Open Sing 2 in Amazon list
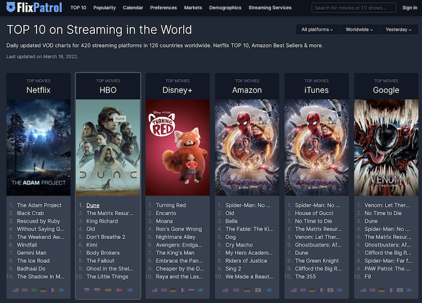Image resolution: width=422 pixels, height=303 pixels. coord(233,269)
